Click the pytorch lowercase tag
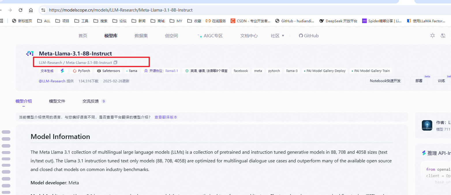The height and width of the screenshot is (195, 451). point(274,71)
